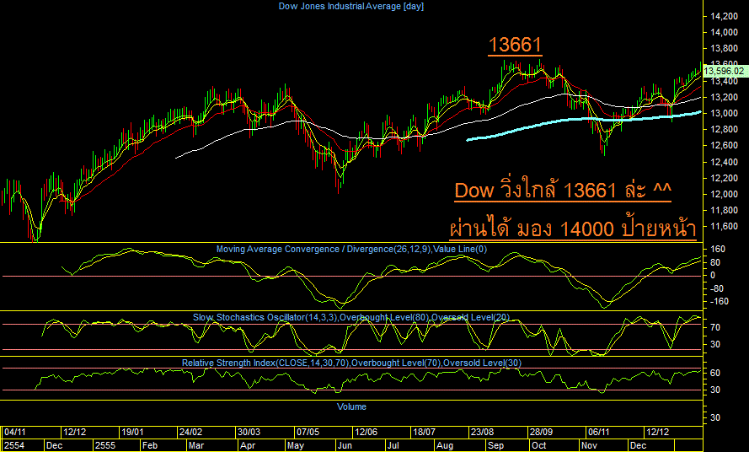Image resolution: width=749 pixels, height=452 pixels.
Task: Select the 12,400 price axis label
Action: [724, 162]
